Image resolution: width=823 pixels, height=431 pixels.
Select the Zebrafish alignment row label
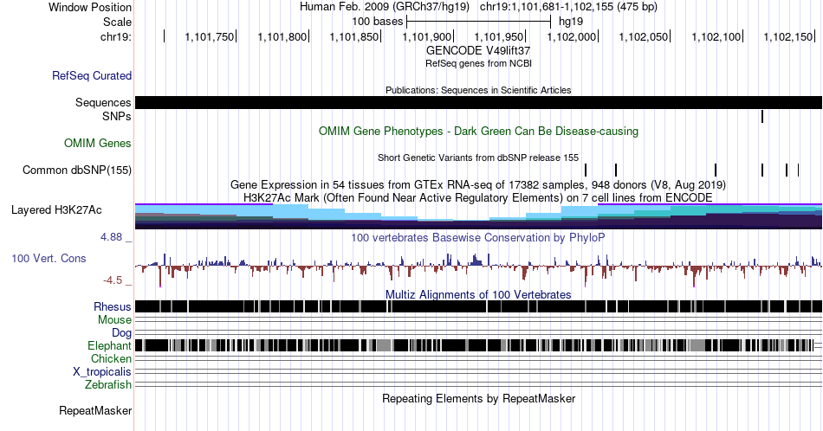(108, 384)
